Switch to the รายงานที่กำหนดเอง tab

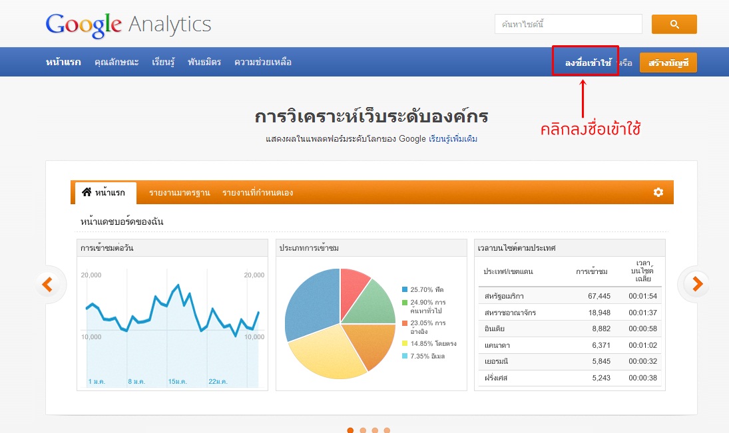coord(258,193)
